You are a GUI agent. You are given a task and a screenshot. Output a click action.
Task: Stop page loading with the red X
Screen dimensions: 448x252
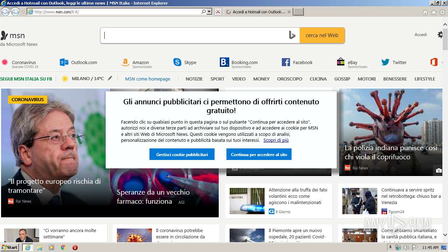pos(218,12)
